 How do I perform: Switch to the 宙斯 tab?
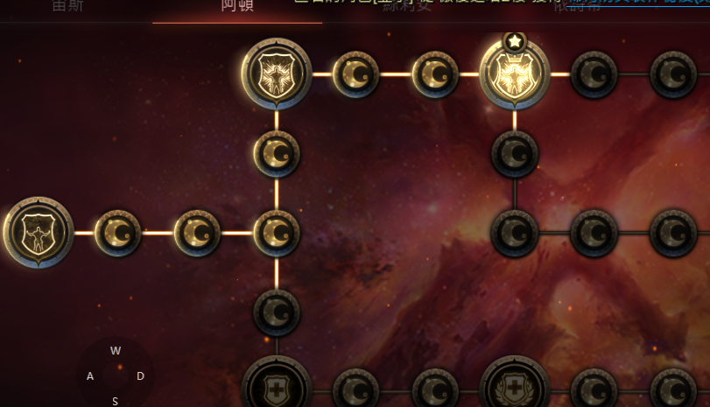[67, 5]
